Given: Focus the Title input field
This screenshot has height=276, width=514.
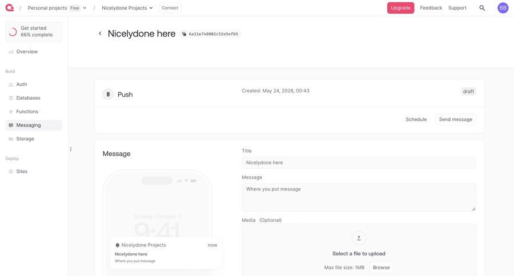Looking at the screenshot, I should pos(359,163).
